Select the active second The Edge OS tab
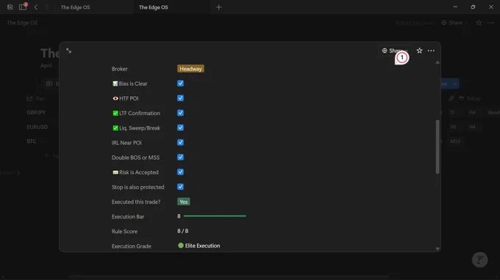The height and width of the screenshot is (280, 500). point(154,7)
